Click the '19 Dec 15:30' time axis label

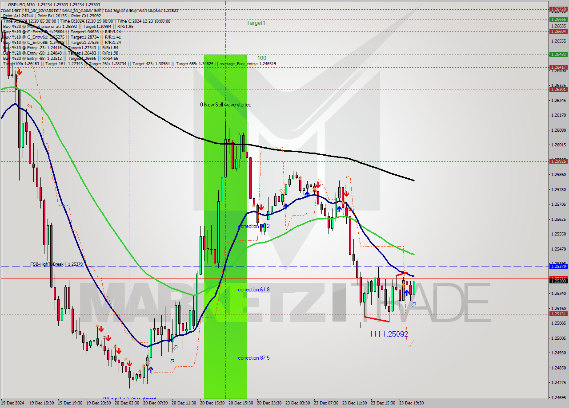click(41, 403)
